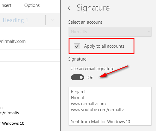Open the Insert tab
156x131 pixels.
(6, 5)
